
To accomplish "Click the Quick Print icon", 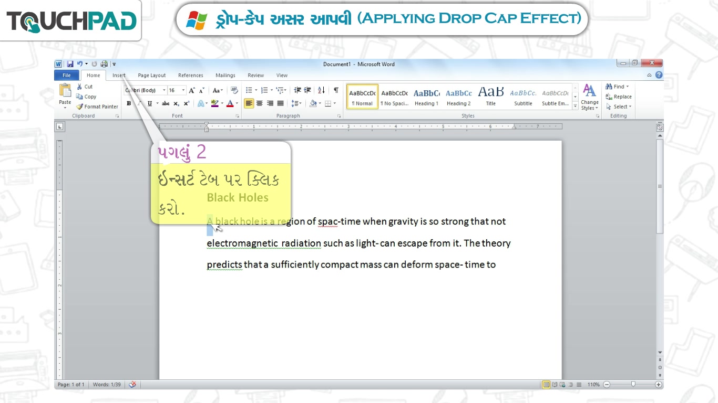I will pos(104,64).
